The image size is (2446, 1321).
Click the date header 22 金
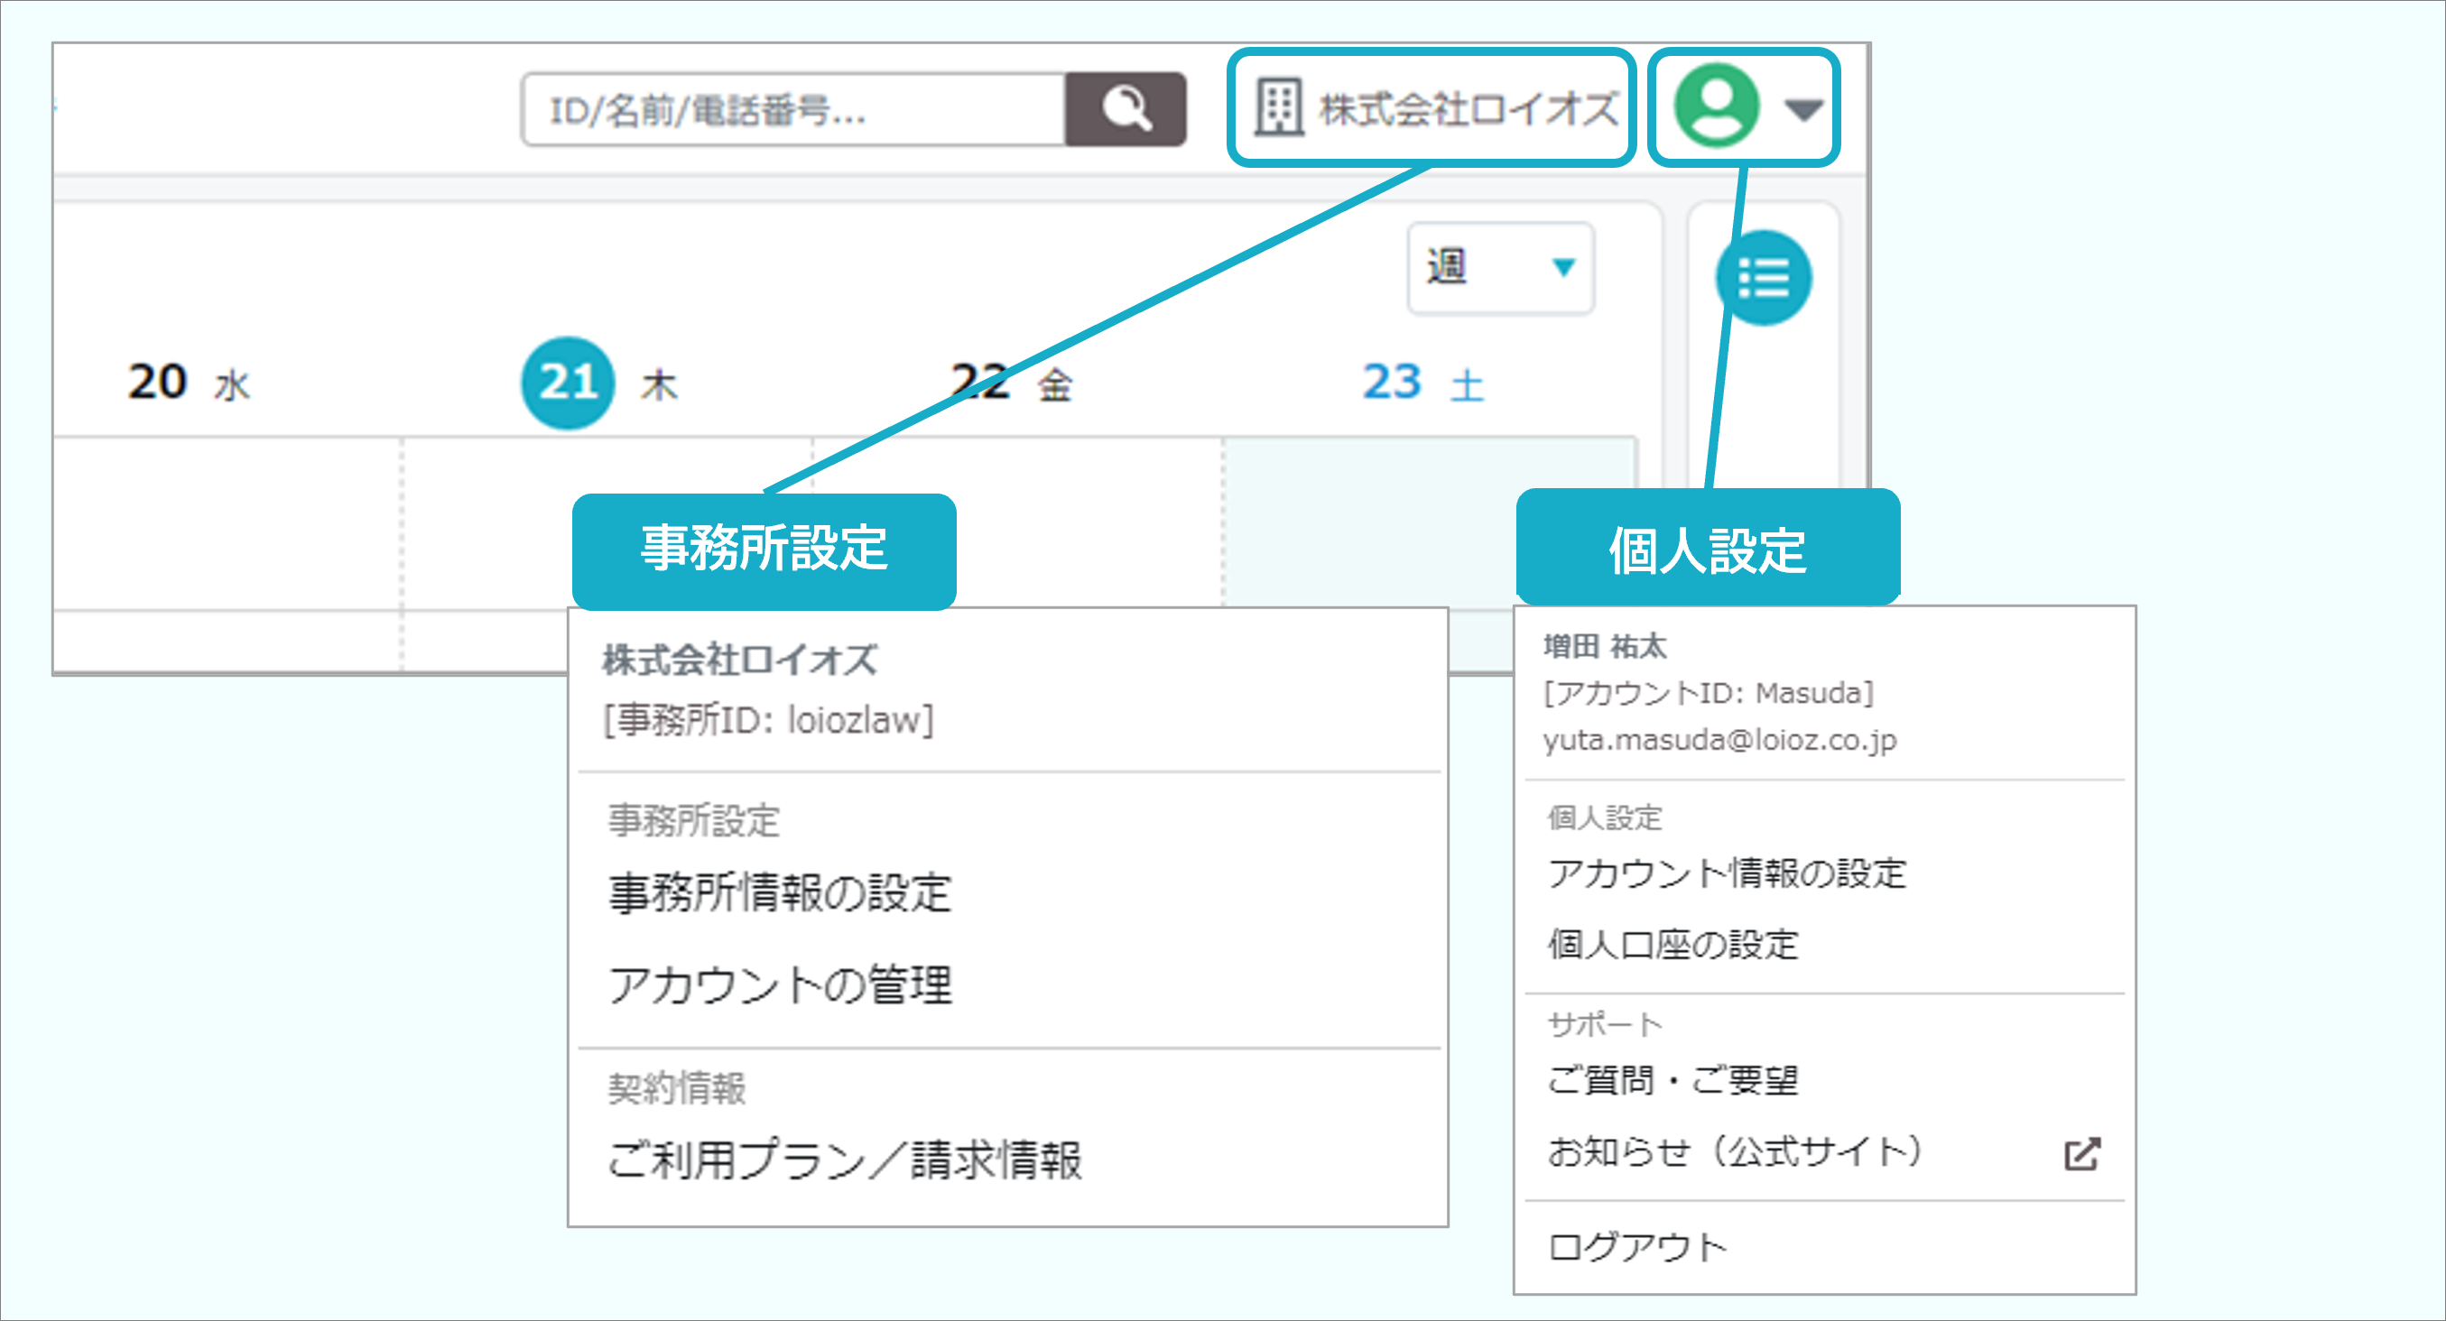pos(1012,383)
